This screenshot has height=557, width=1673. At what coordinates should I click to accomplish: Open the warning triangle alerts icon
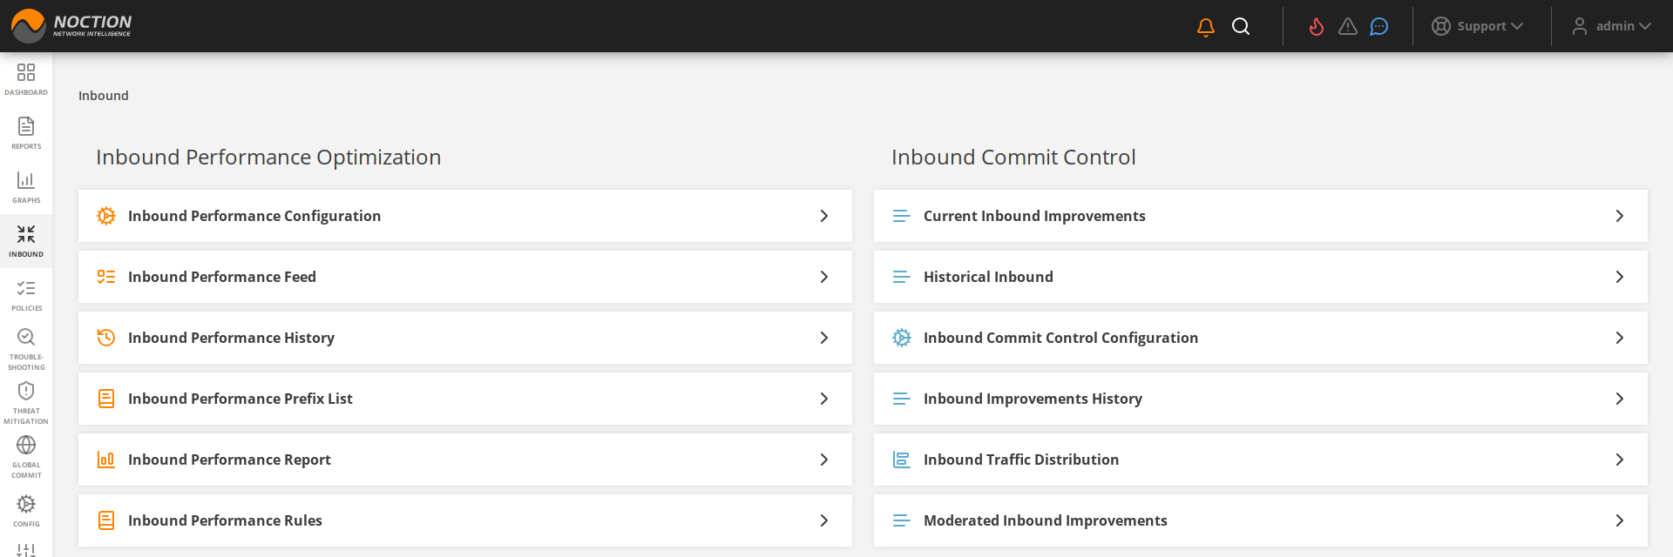pos(1348,27)
